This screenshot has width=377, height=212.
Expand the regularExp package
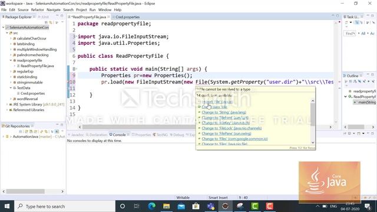coord(11,71)
